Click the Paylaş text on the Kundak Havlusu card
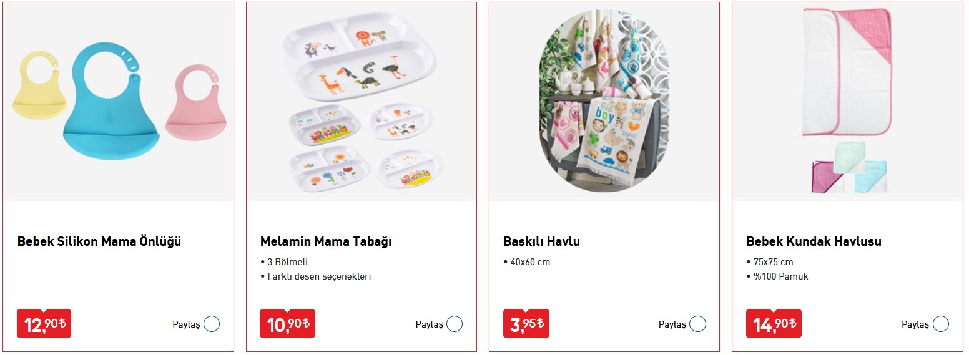Screen dimensions: 969x355 click(915, 324)
